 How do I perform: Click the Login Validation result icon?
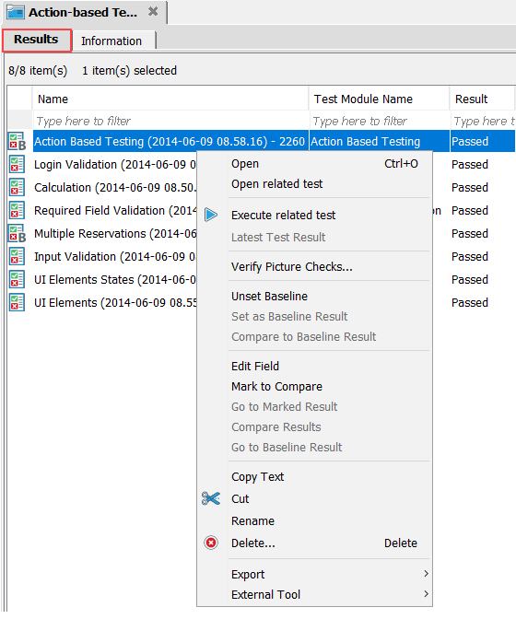point(17,164)
